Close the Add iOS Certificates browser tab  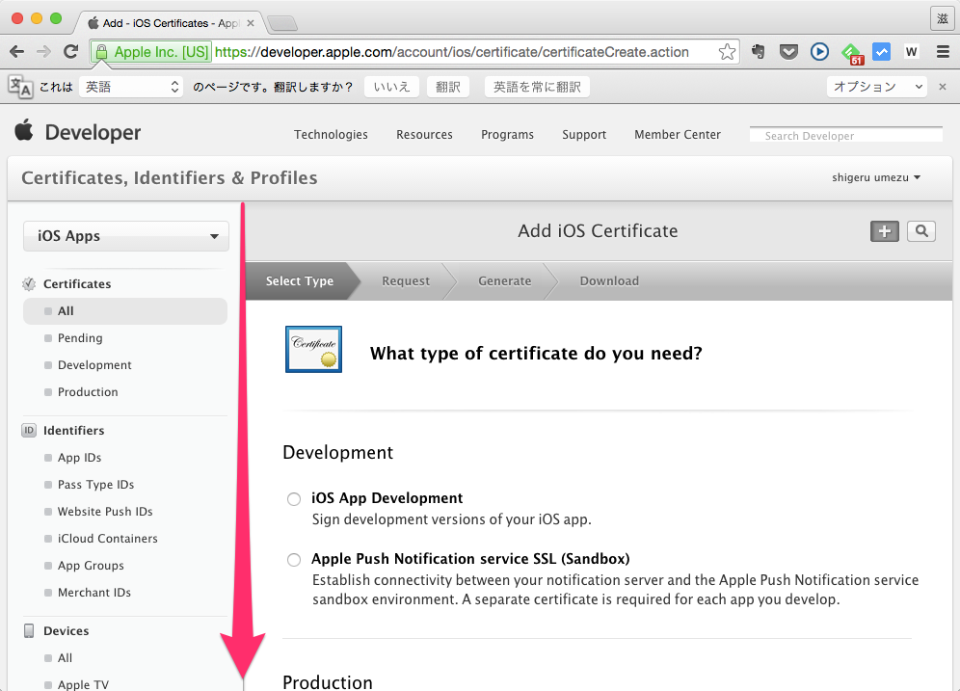point(251,23)
